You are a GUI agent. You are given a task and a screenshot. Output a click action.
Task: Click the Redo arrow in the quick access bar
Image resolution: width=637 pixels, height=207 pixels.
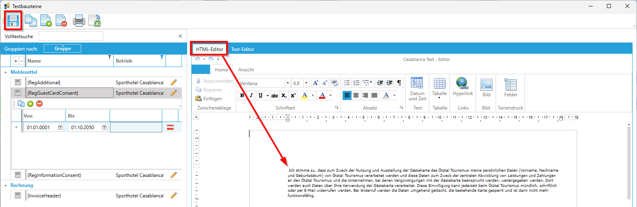point(211,59)
